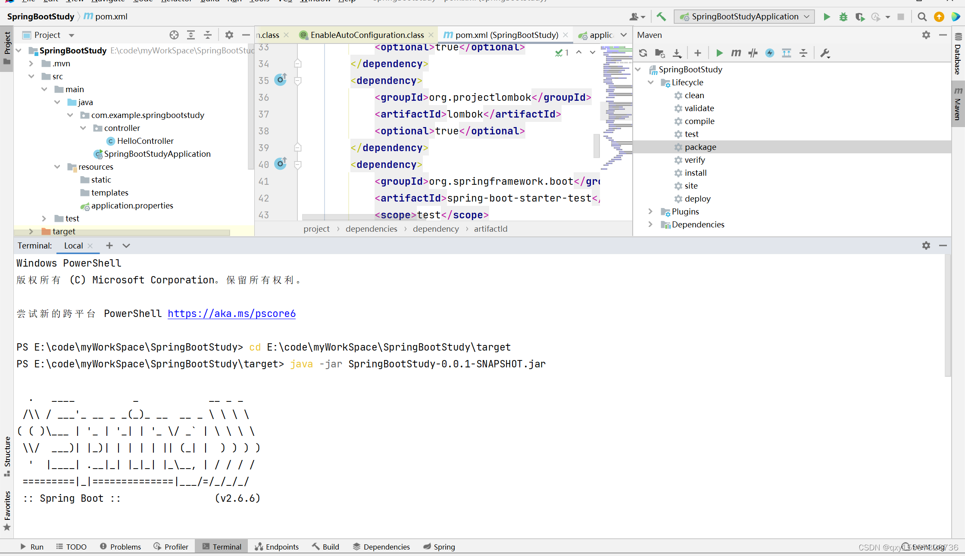The width and height of the screenshot is (965, 556).
Task: Start debugging with the bug icon
Action: [x=843, y=17]
